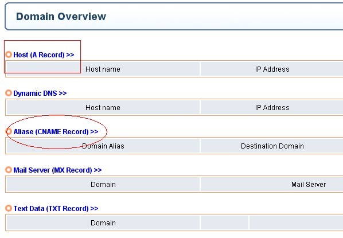This screenshot has height=238, width=343.
Task: Open the Host (A Record) >> link
Action: point(44,54)
